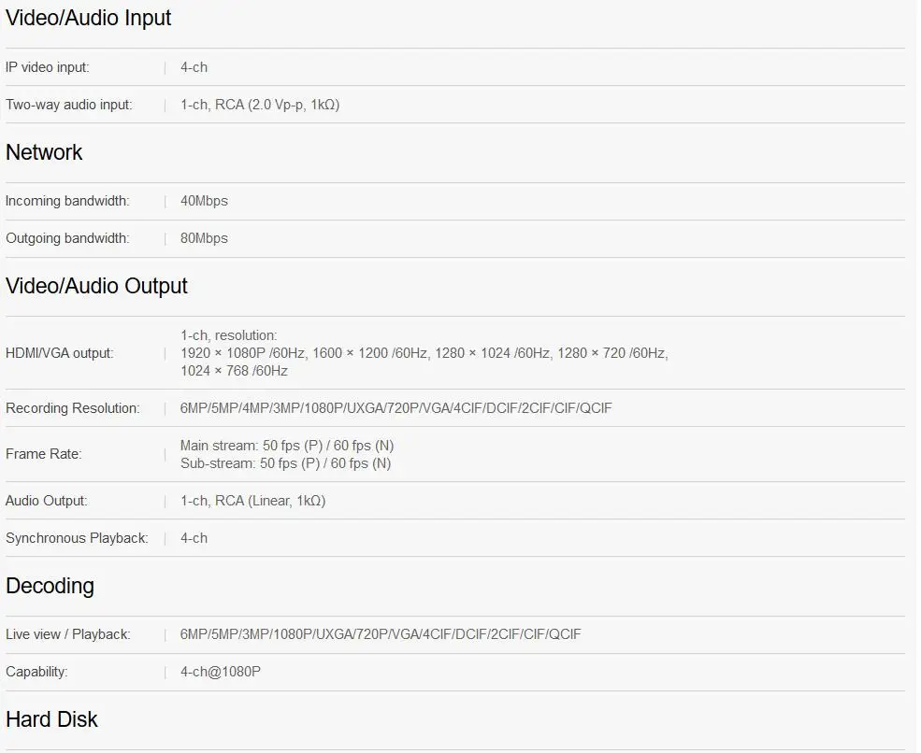Select the Recording Resolution label
The width and height of the screenshot is (921, 753).
coord(72,408)
